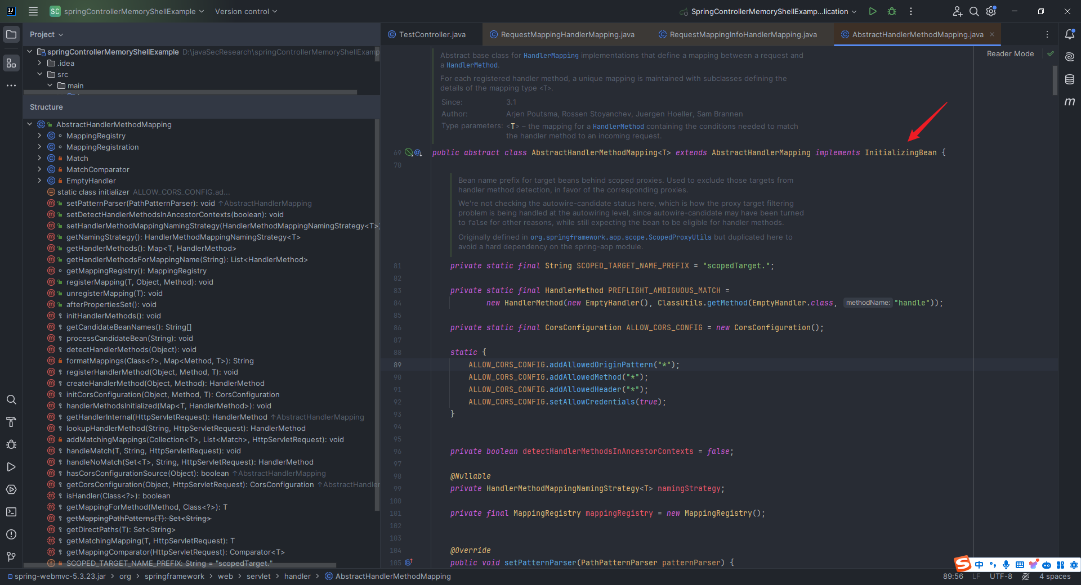1081x585 pixels.
Task: Open the AI Assistant spiral icon
Action: tap(1070, 57)
